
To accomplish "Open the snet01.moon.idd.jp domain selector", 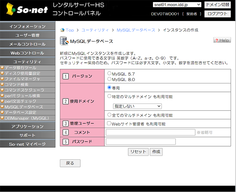I will tap(177, 5).
